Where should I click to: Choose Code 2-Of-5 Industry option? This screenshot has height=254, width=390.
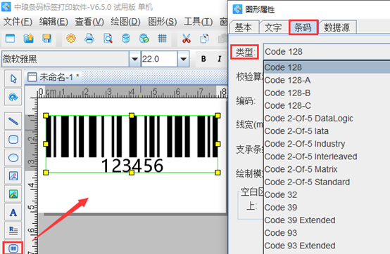pyautogui.click(x=327, y=144)
